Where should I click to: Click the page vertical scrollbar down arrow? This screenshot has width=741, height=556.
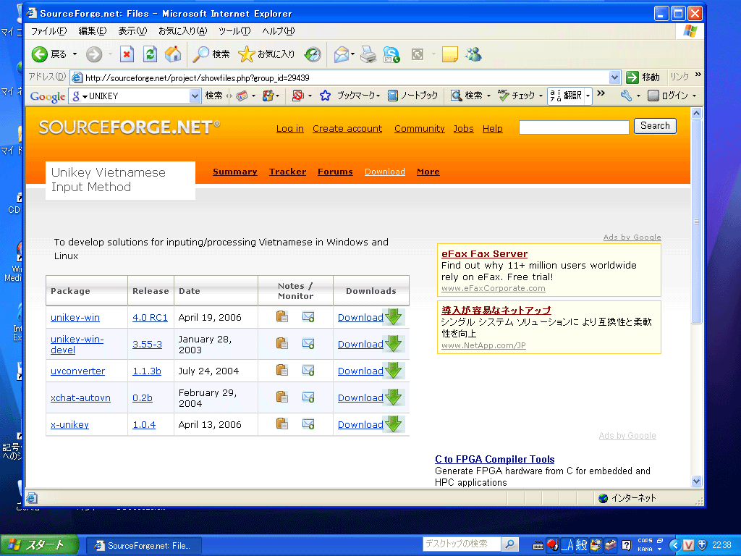point(696,481)
